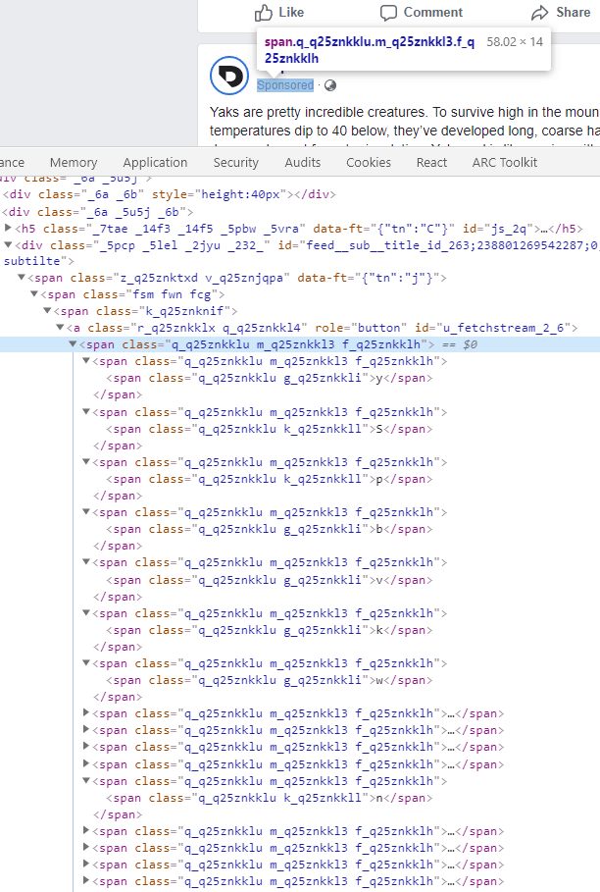This screenshot has height=892, width=600.
Task: Collapse the span wrapping the letter k
Action: click(x=86, y=613)
